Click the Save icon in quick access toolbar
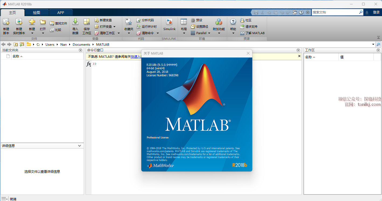382x201 pixels. pyautogui.click(x=256, y=12)
